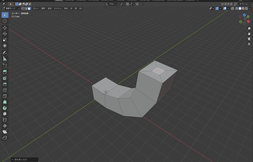Viewport: 253px width, 162px height.
Task: Select the 3D Cursor tool
Action: click(5, 21)
